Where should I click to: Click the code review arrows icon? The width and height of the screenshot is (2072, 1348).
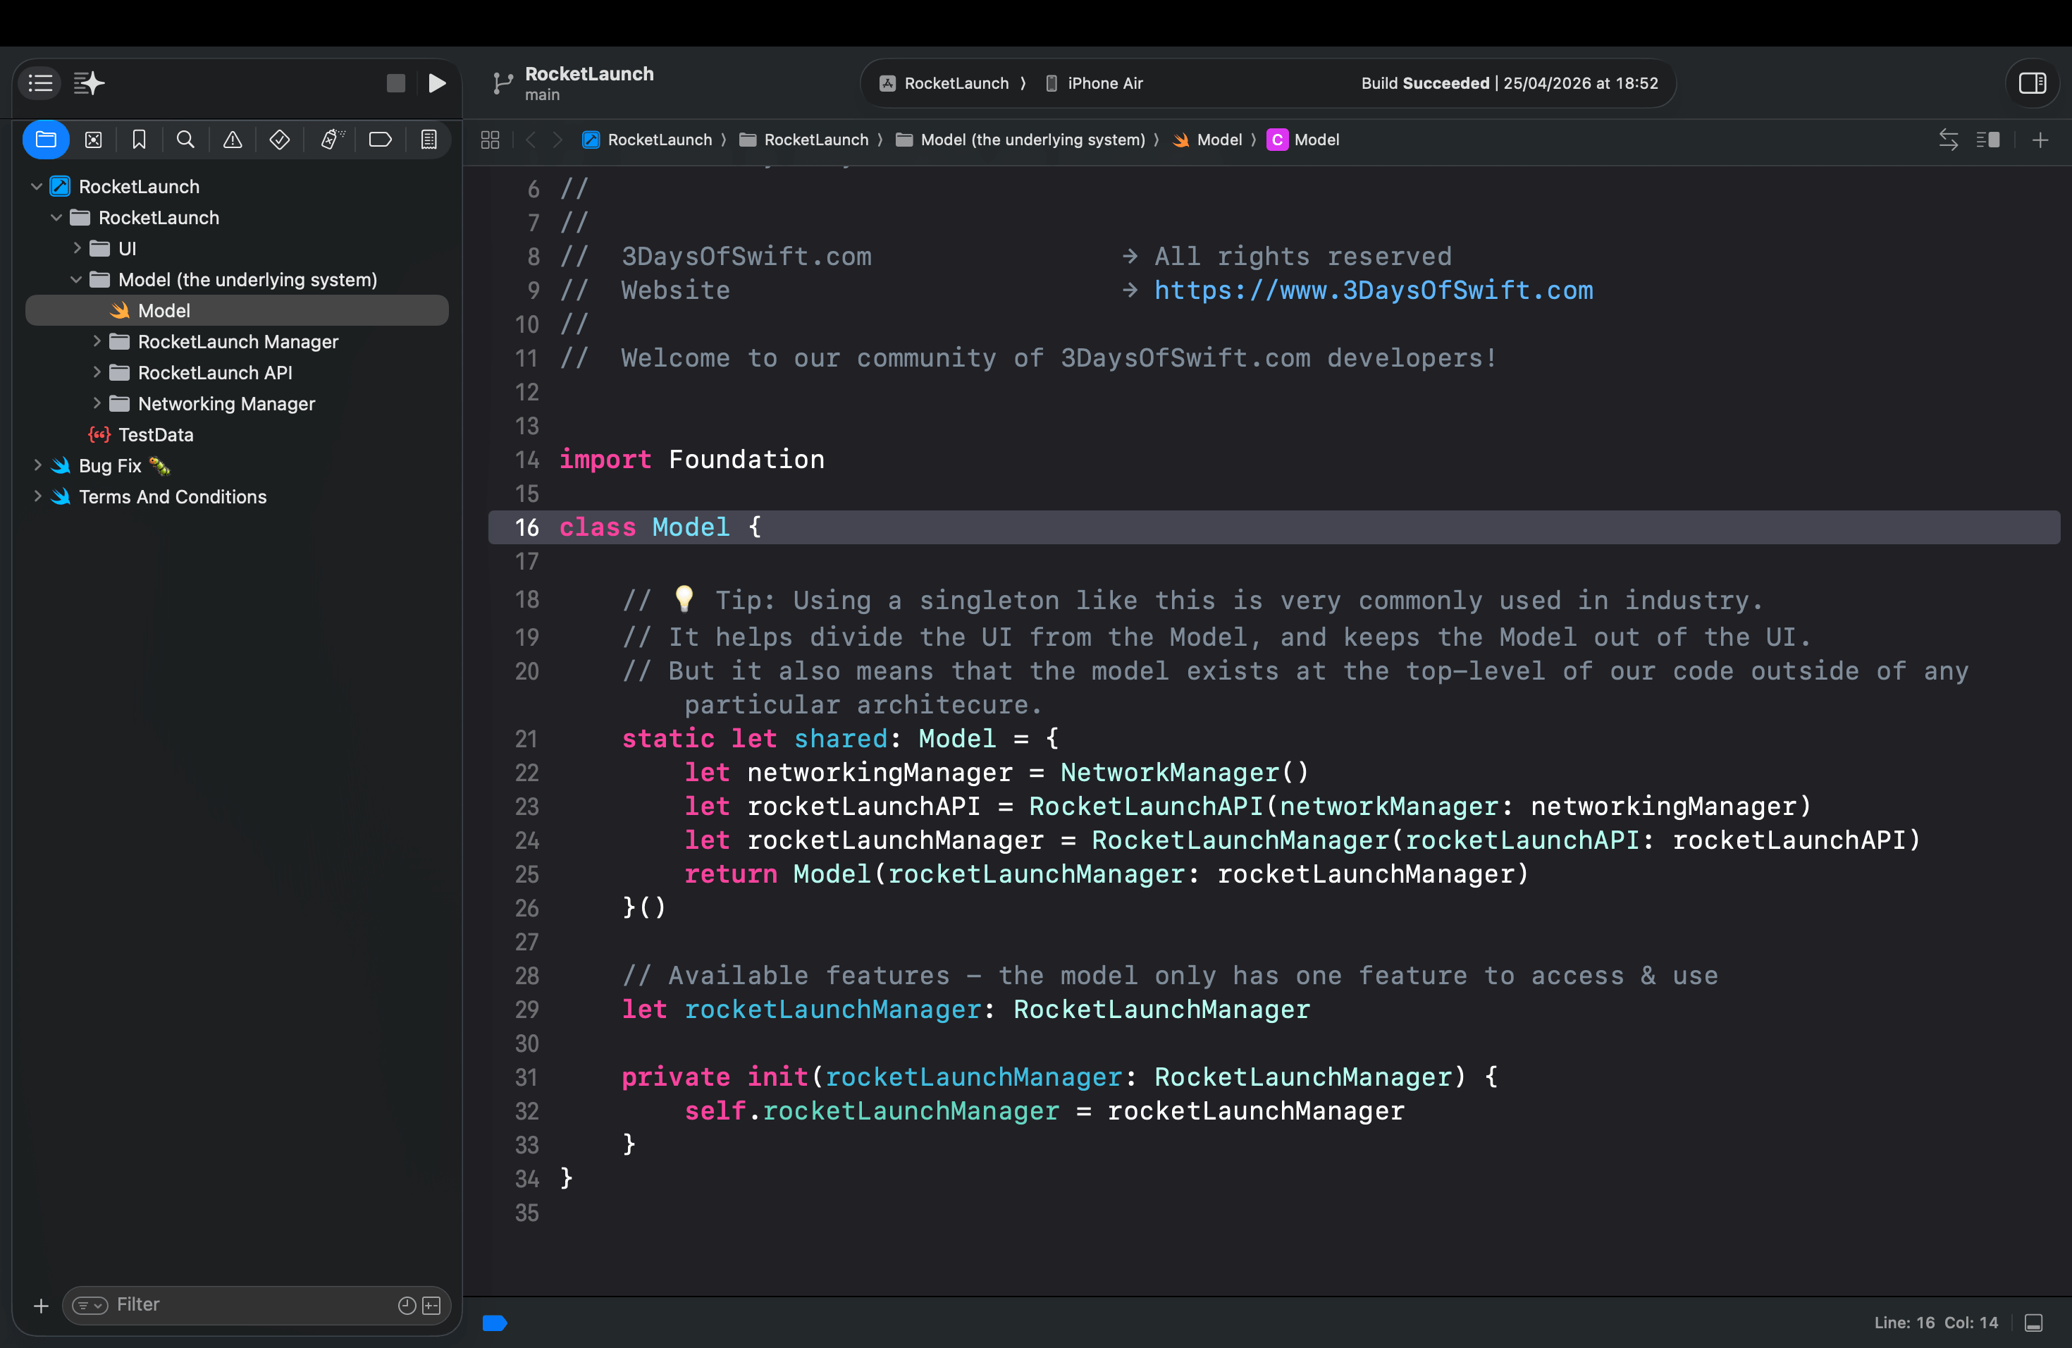(1949, 140)
